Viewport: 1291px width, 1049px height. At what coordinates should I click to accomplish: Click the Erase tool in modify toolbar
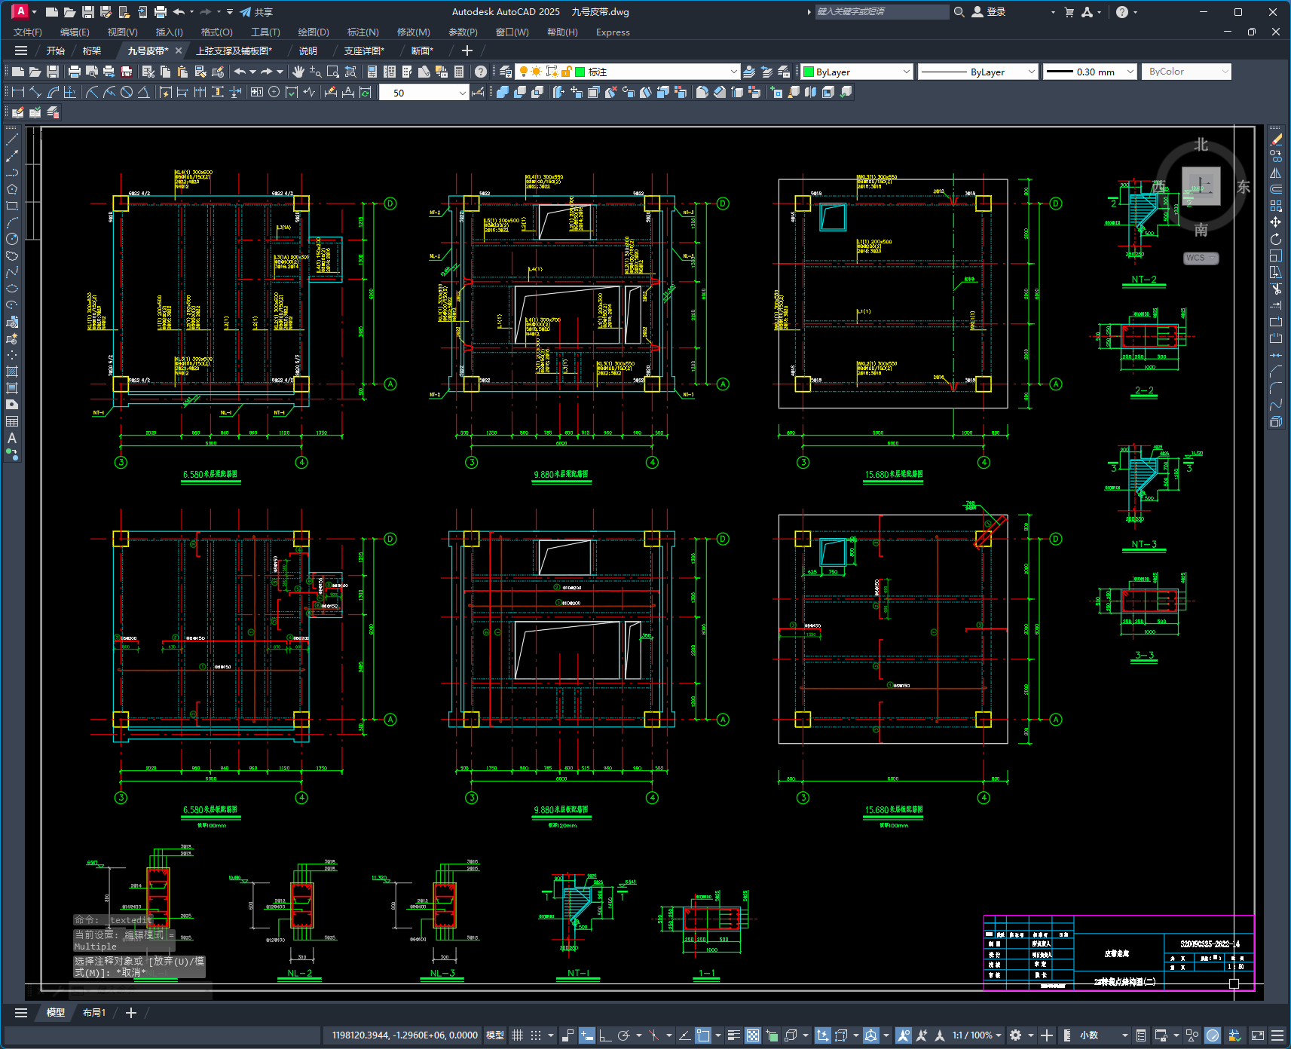point(1276,139)
